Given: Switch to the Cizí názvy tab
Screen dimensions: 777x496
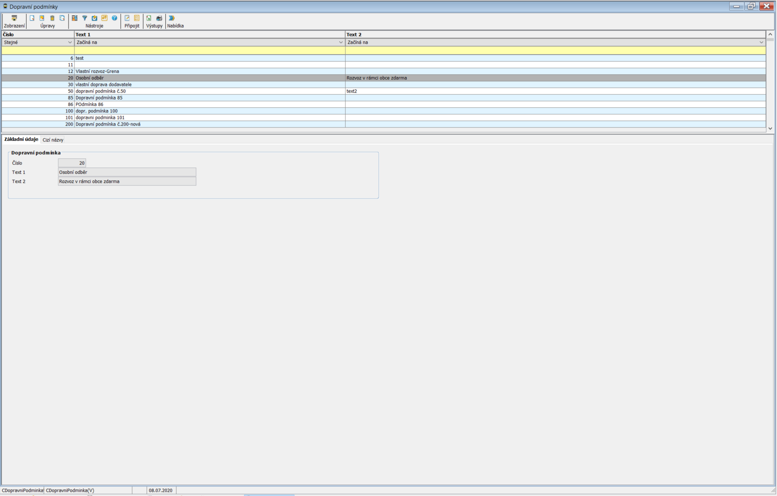Looking at the screenshot, I should click(53, 140).
